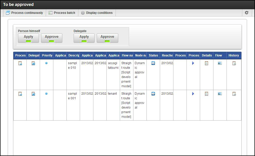Click the Priority column header to sort
The image size is (255, 156).
47,55
